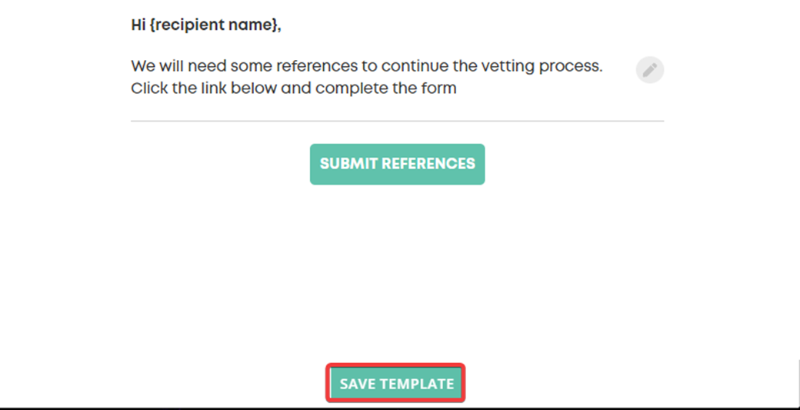Click the comma after {recipient name}
800x410 pixels.
[279, 28]
